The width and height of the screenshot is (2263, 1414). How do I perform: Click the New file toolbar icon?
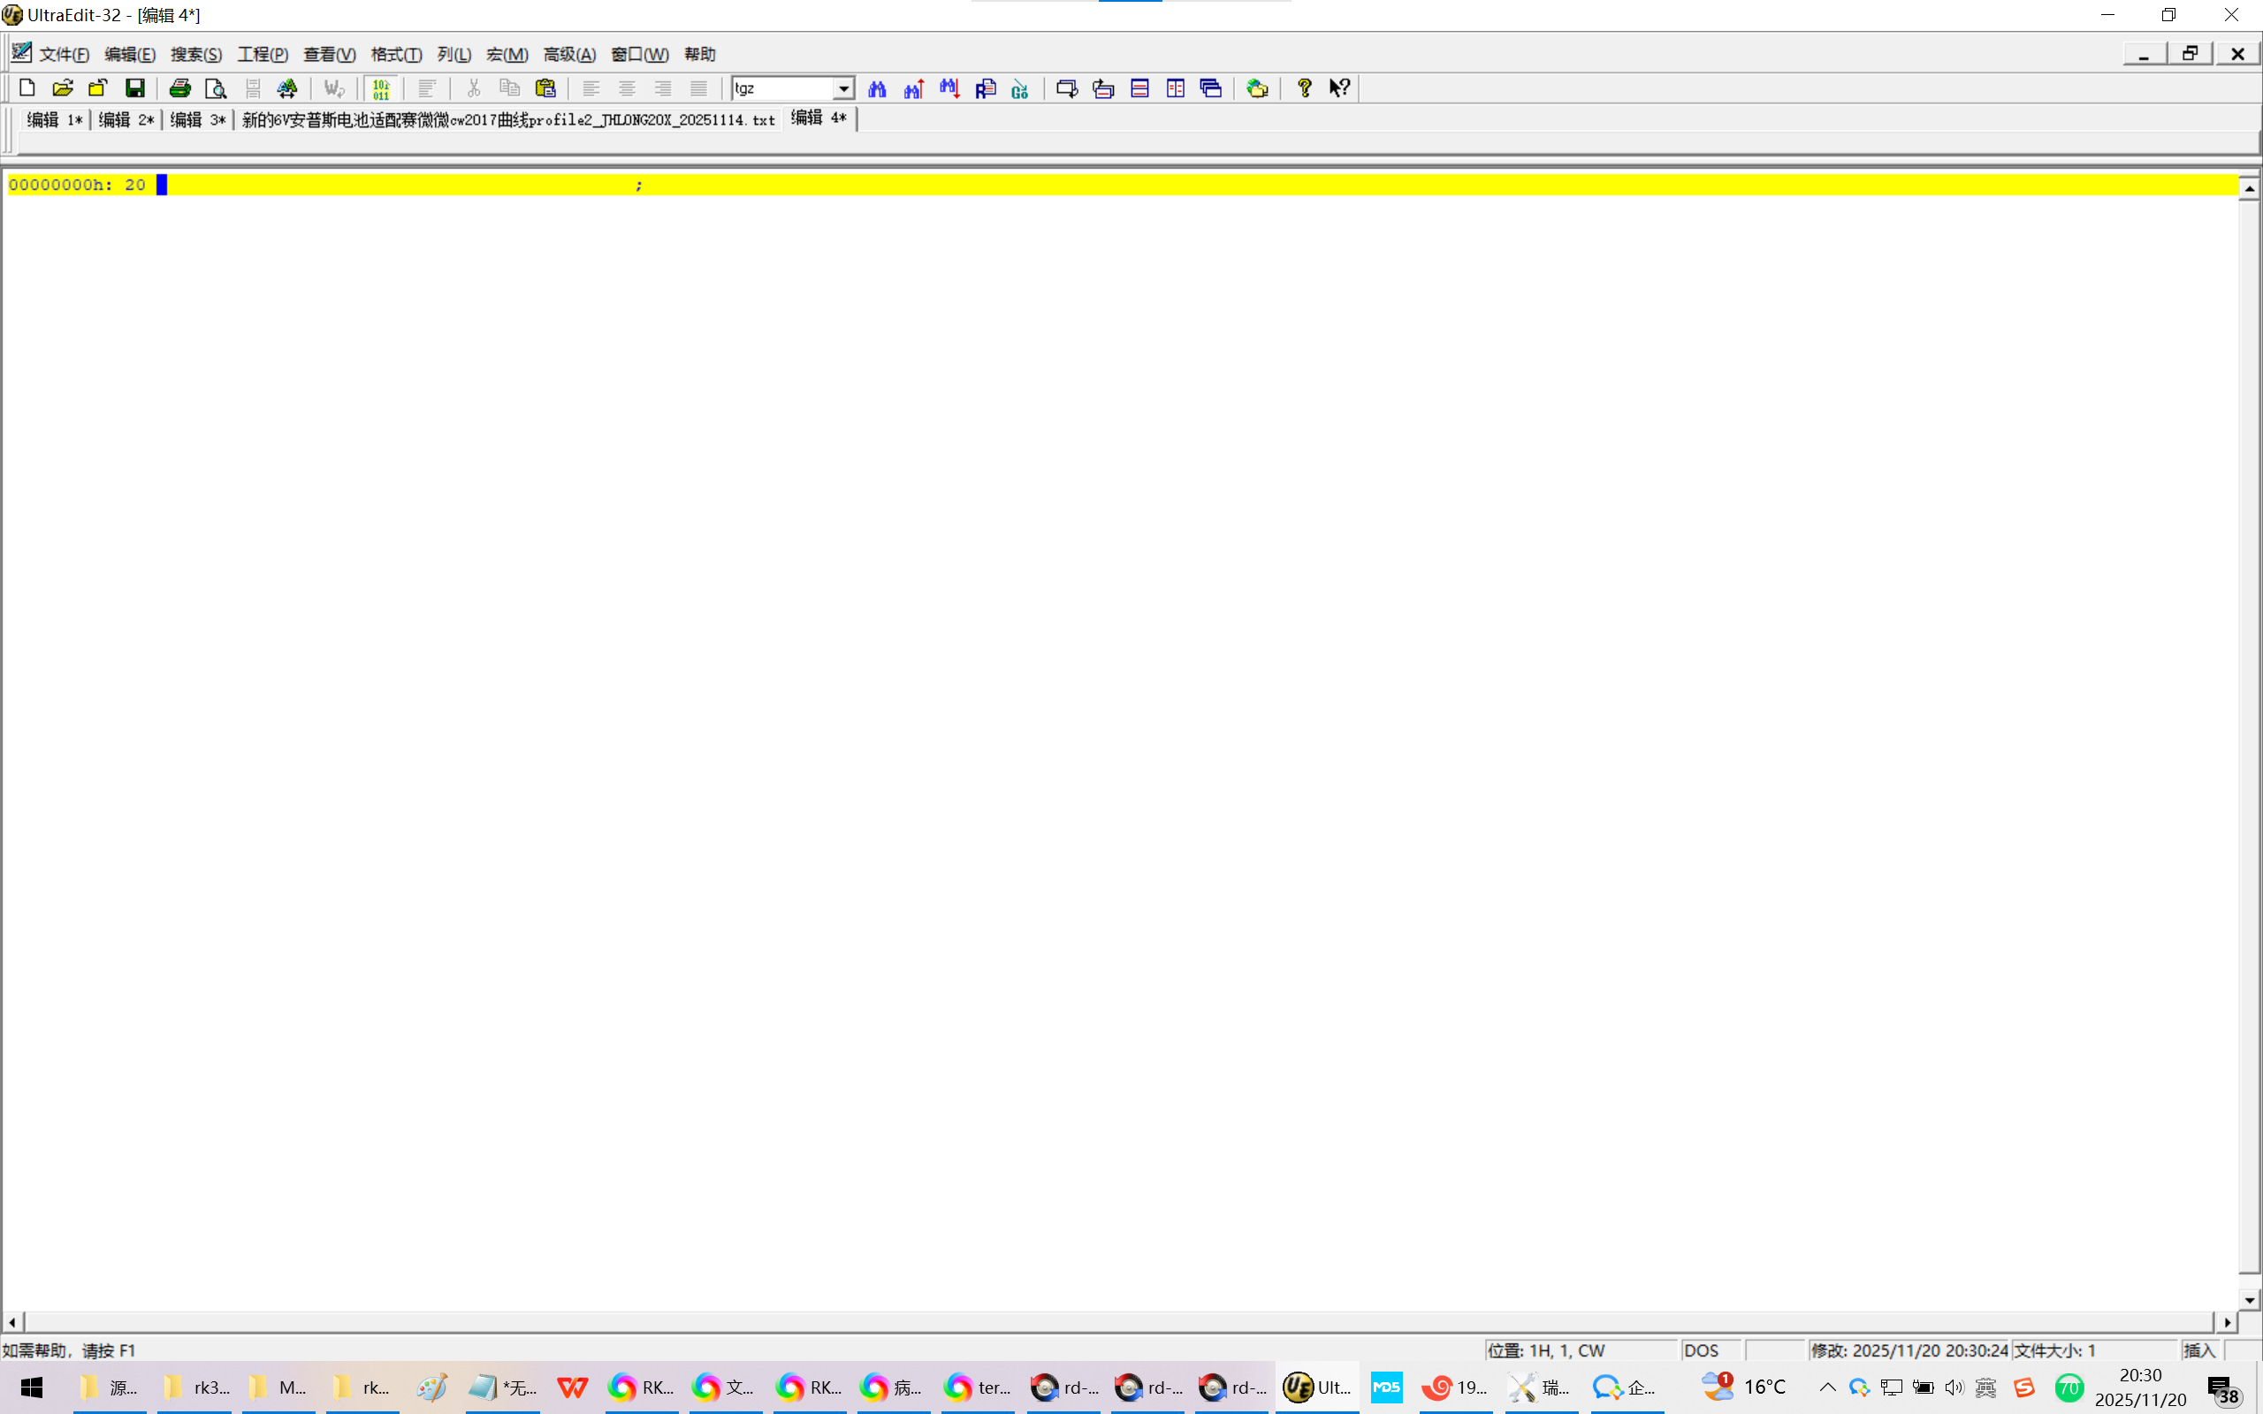[x=27, y=87]
